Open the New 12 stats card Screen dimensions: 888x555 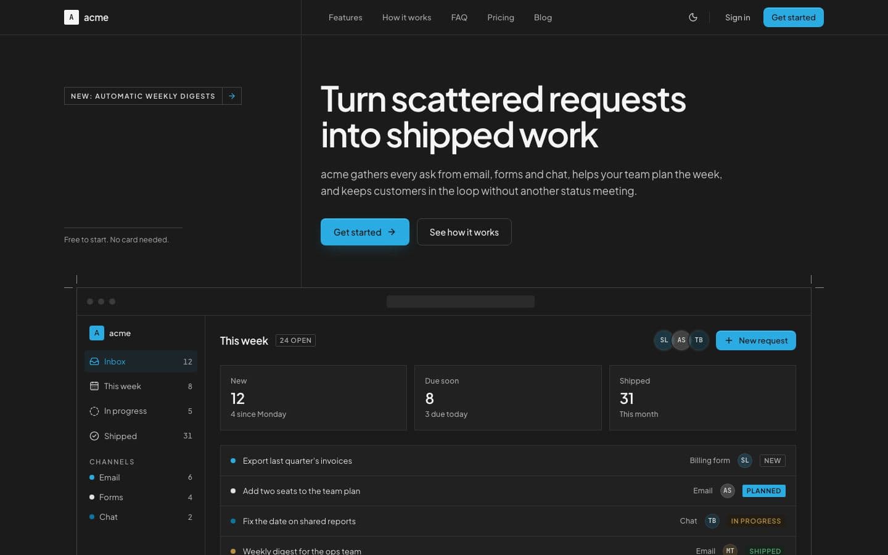313,398
